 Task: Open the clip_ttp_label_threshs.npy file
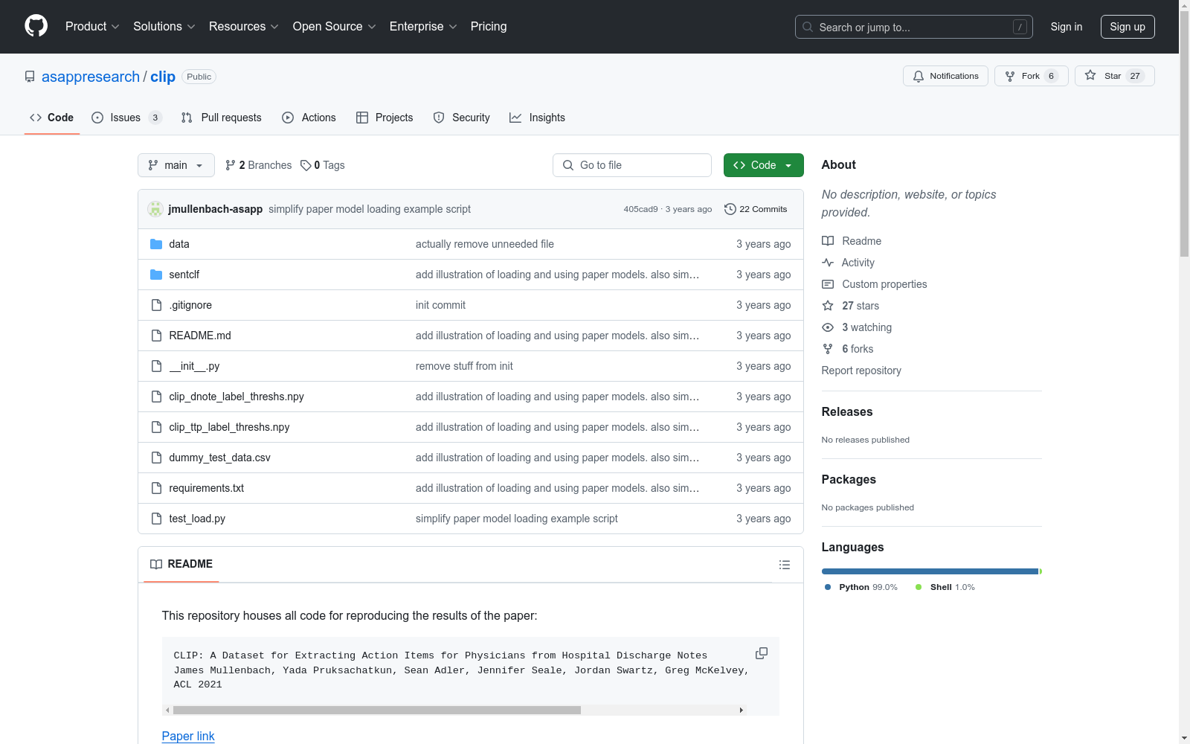point(229,427)
